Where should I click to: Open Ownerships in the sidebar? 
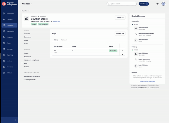click(x=9, y=31)
